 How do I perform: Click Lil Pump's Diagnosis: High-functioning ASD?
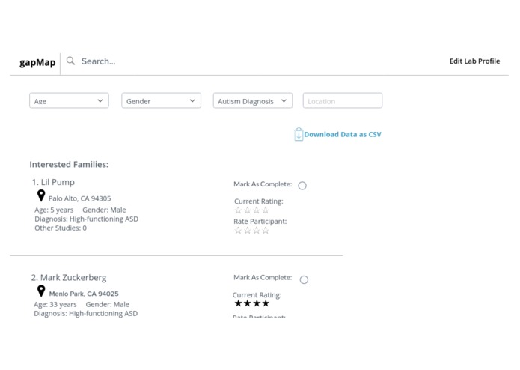(87, 219)
